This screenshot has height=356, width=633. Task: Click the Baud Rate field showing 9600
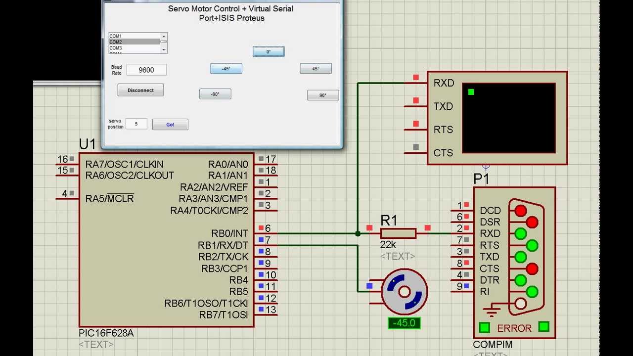tap(146, 70)
